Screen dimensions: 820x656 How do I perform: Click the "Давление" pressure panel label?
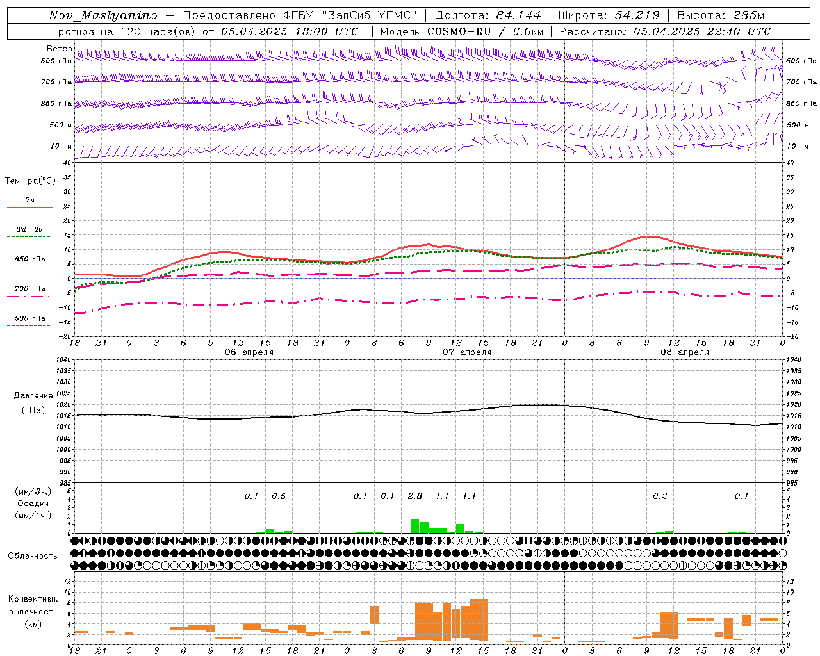click(x=33, y=396)
